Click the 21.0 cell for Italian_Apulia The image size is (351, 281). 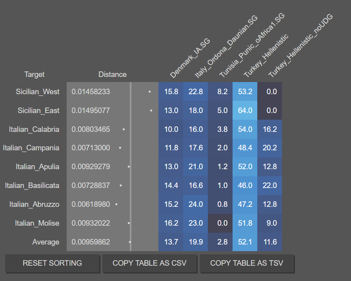[x=195, y=167]
